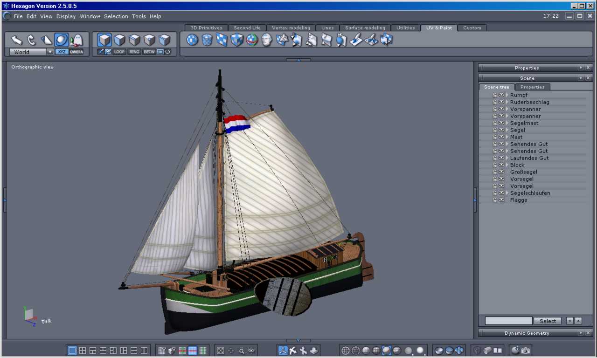597x358 pixels.
Task: Click the camera snapshot icon in bottom bar
Action: 526,351
